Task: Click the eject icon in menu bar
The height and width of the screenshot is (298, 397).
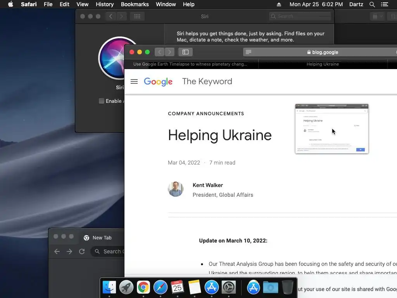Action: (x=279, y=4)
